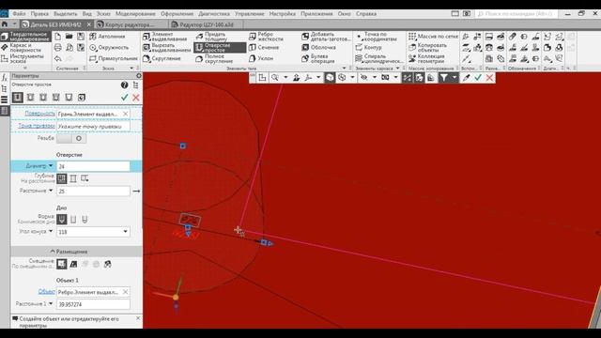Click the Диаметр value field
Screen dimensions: 601x338
pyautogui.click(x=93, y=166)
